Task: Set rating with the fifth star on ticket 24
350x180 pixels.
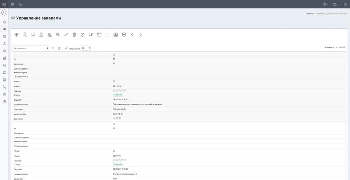Action: [125, 90]
